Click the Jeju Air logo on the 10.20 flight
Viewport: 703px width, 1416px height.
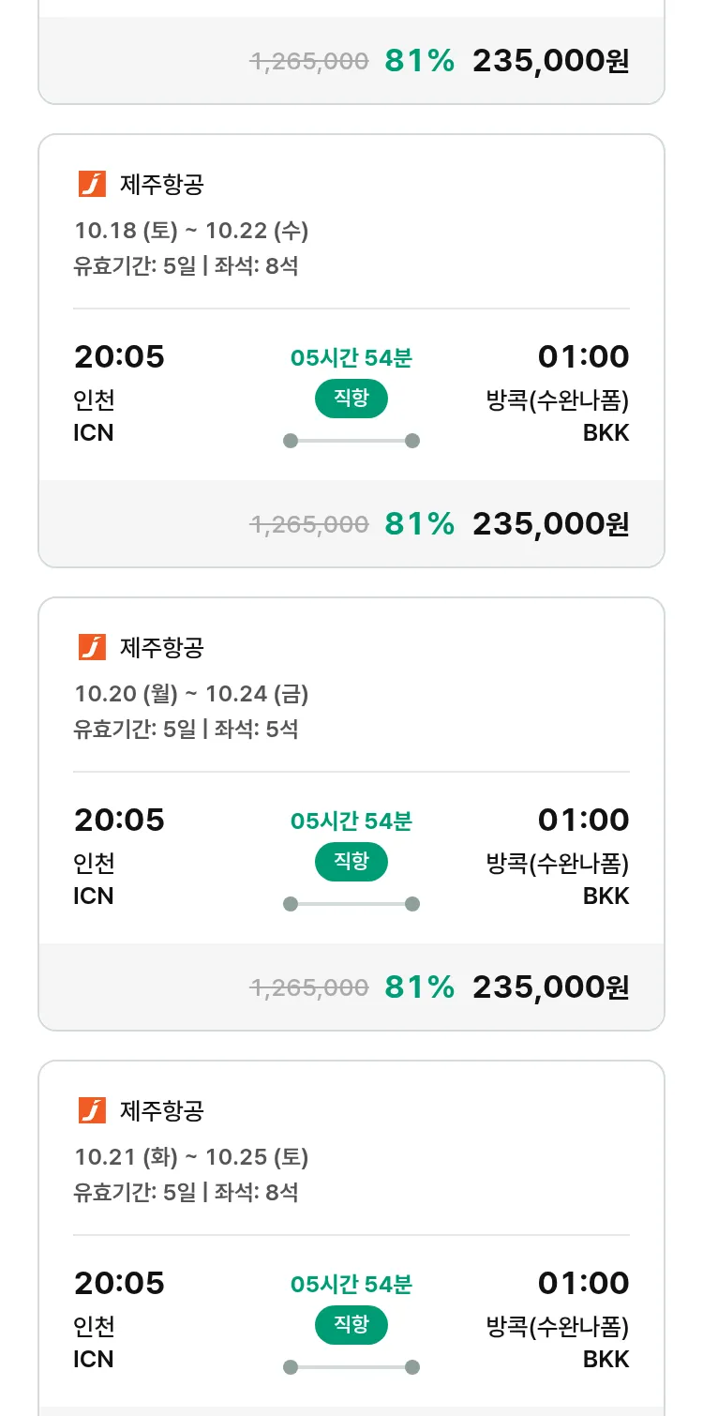92,647
